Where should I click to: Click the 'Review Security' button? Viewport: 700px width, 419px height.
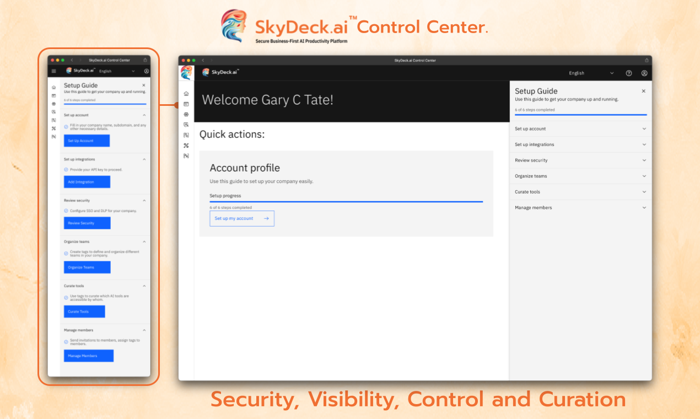tap(87, 223)
